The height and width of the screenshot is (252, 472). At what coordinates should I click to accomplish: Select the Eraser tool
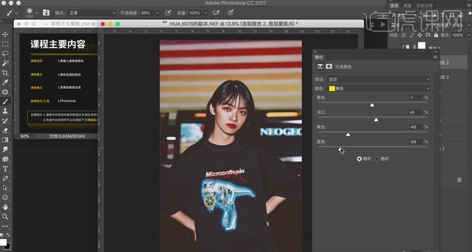click(5, 130)
